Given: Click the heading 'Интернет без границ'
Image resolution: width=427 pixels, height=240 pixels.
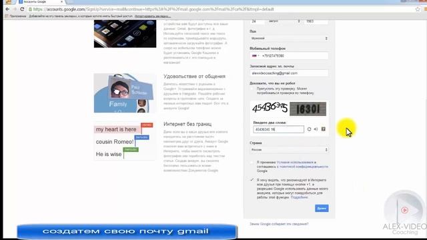Looking at the screenshot, I should [187, 124].
